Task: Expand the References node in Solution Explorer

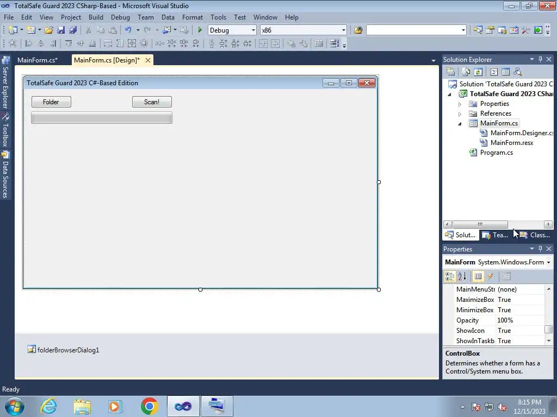Action: (460, 114)
